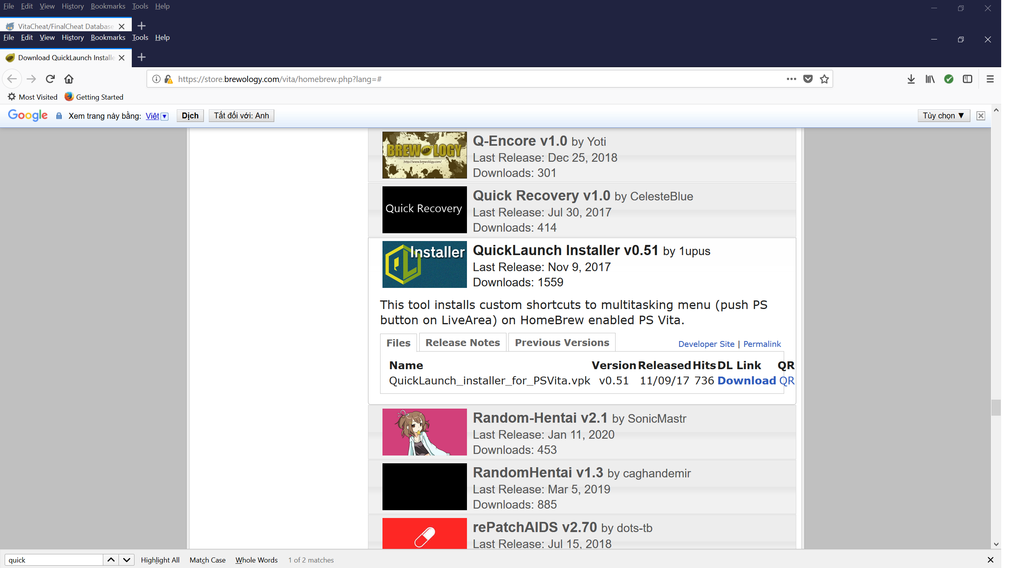Viewport: 1009px width, 568px height.
Task: Dismiss the Google Translate bar
Action: tap(981, 116)
